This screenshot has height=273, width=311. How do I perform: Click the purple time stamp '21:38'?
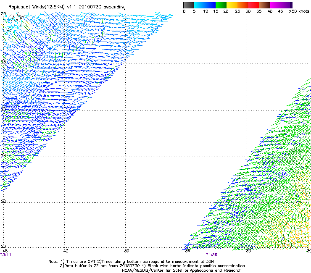pyautogui.click(x=212, y=255)
